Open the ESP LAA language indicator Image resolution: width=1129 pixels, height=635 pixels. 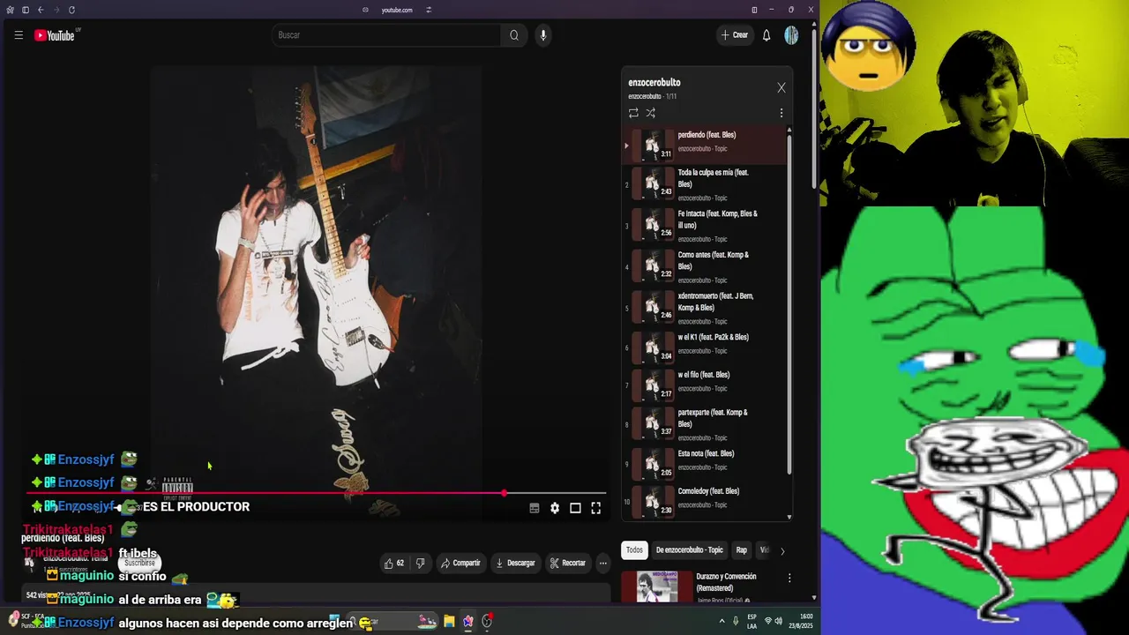coord(751,622)
